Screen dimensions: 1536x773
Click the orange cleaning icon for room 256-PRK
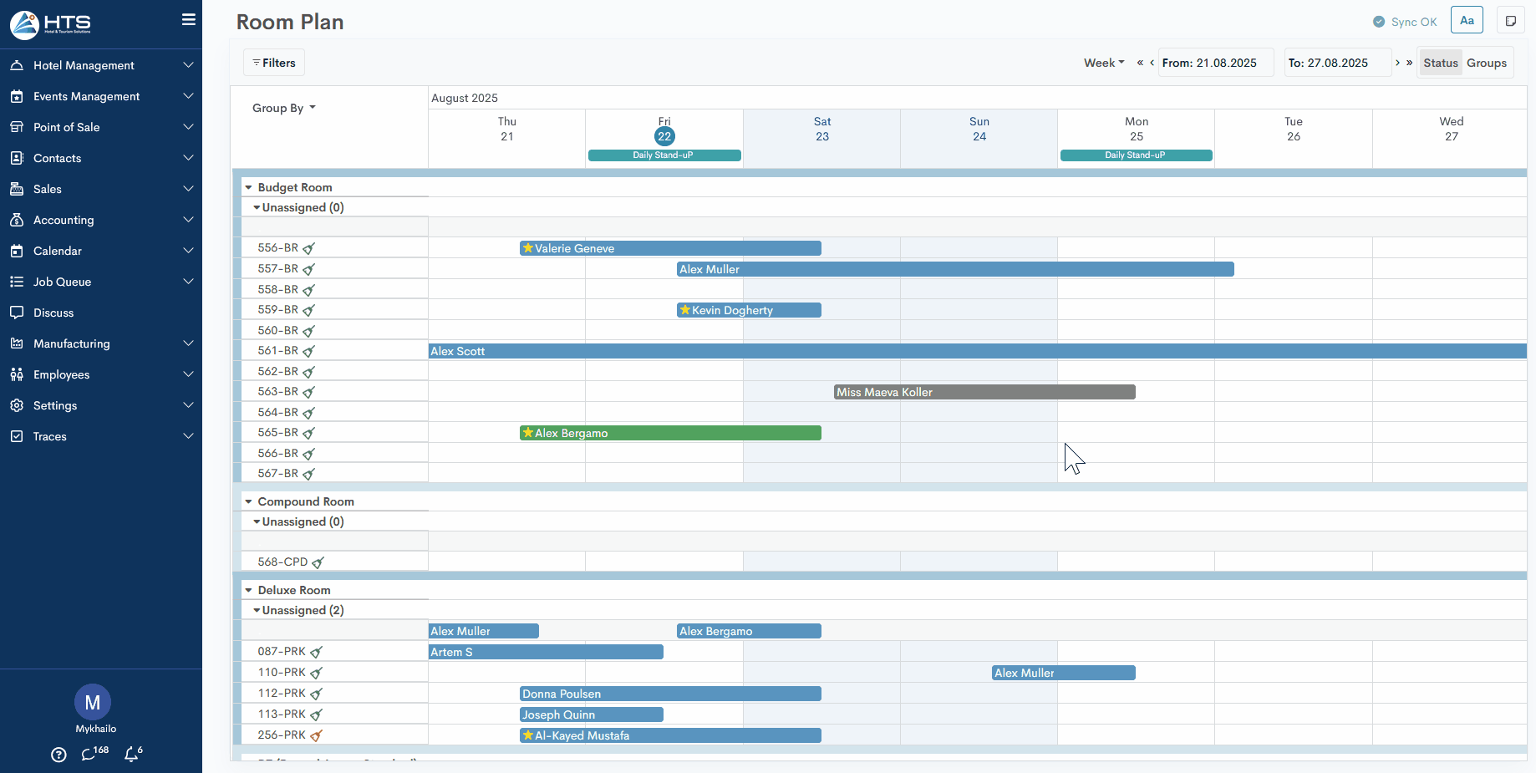(x=316, y=735)
